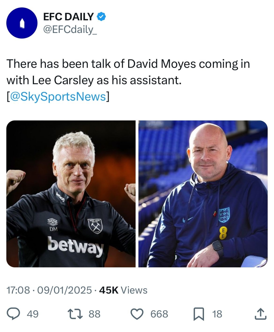Screen dimensions: 274x332
Task: Click the 49 replies count
Action: pos(32,314)
